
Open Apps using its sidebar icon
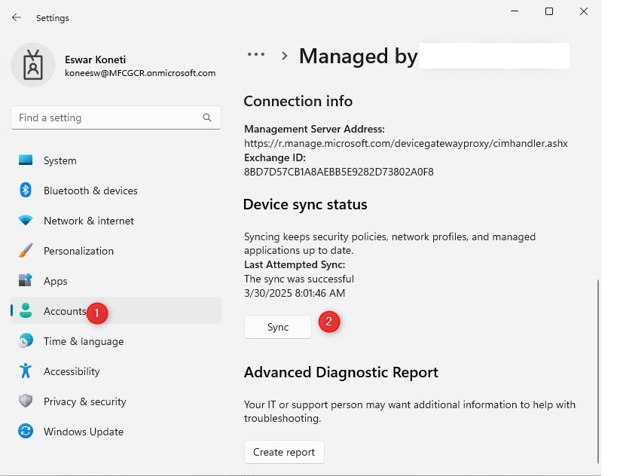26,281
